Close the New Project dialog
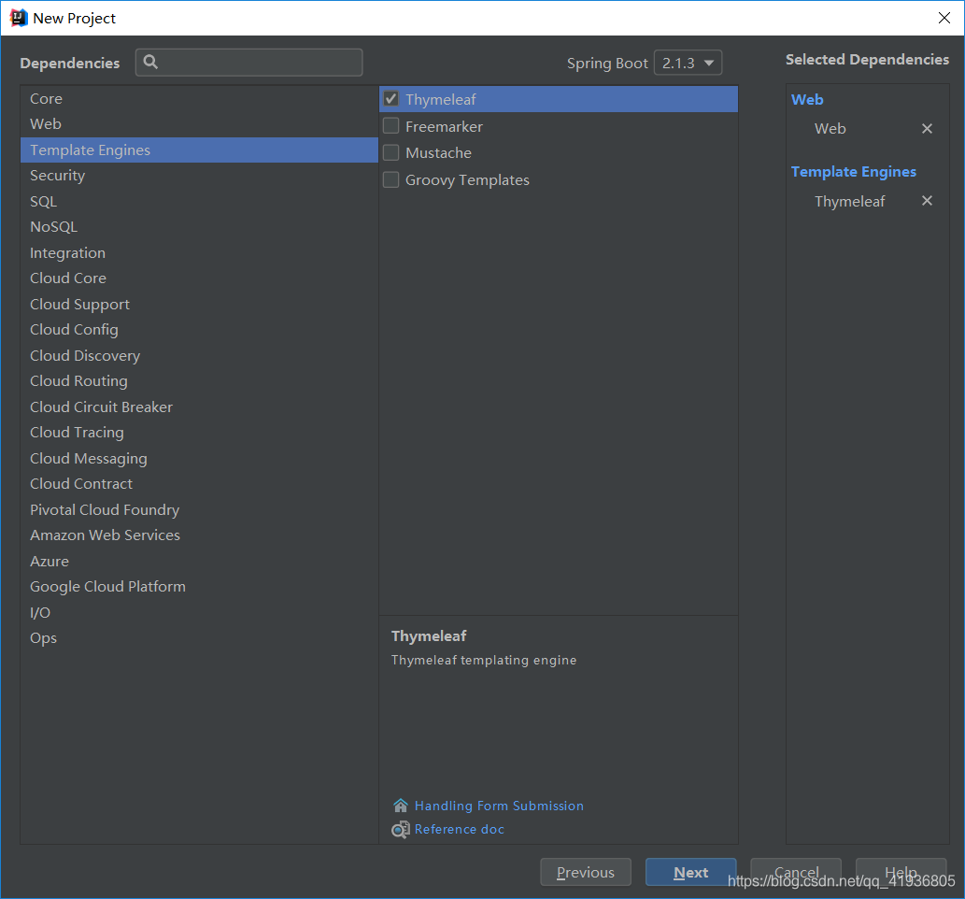The width and height of the screenshot is (965, 899). [944, 18]
